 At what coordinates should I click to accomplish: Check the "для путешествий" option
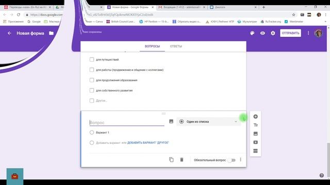click(x=92, y=60)
